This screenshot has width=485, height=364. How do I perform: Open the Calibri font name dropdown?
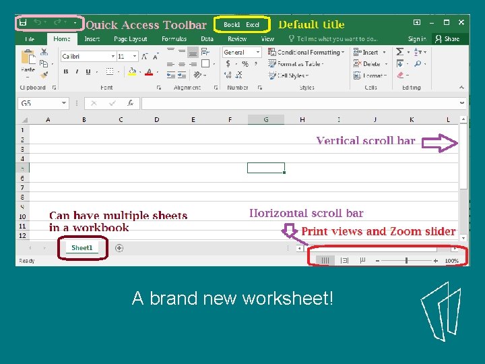pyautogui.click(x=113, y=57)
